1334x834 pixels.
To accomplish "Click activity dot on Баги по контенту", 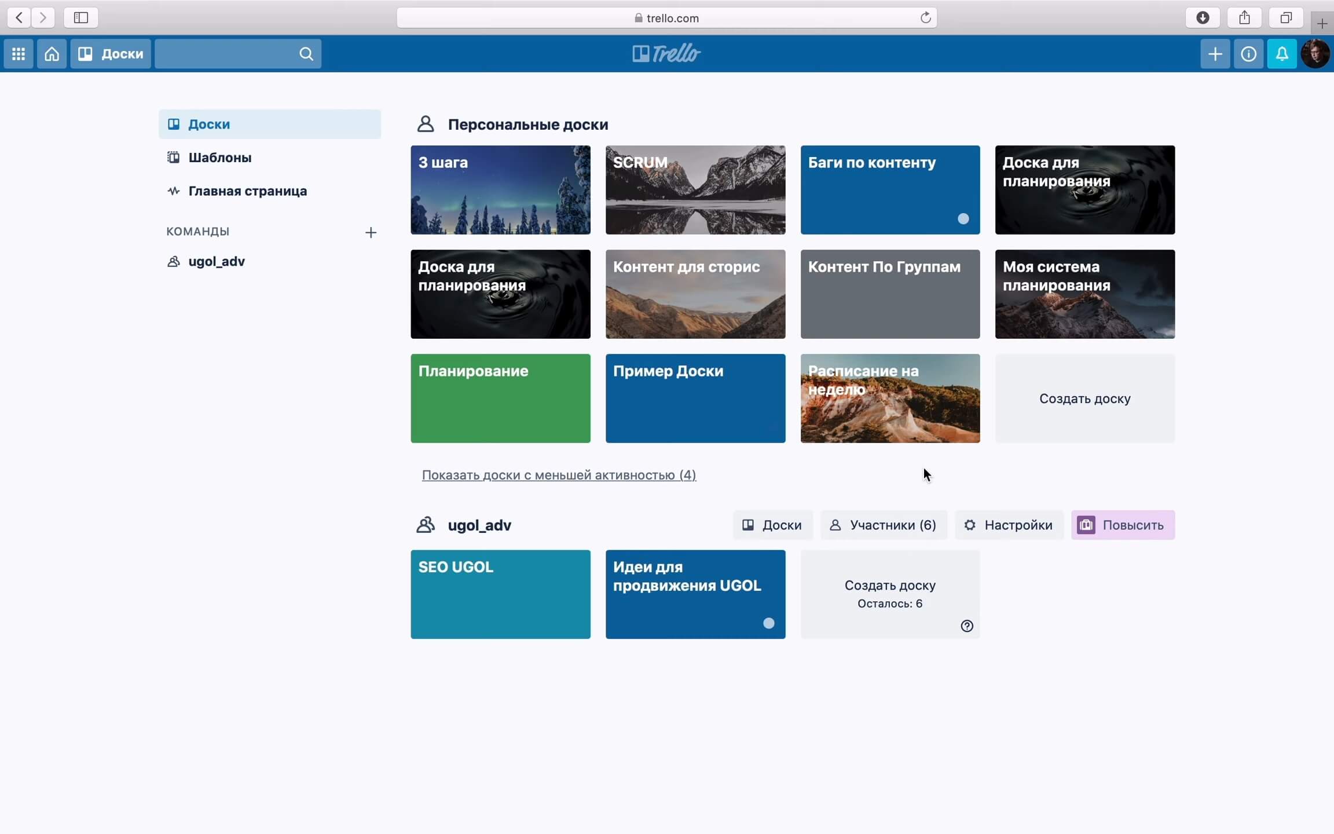I will coord(963,218).
